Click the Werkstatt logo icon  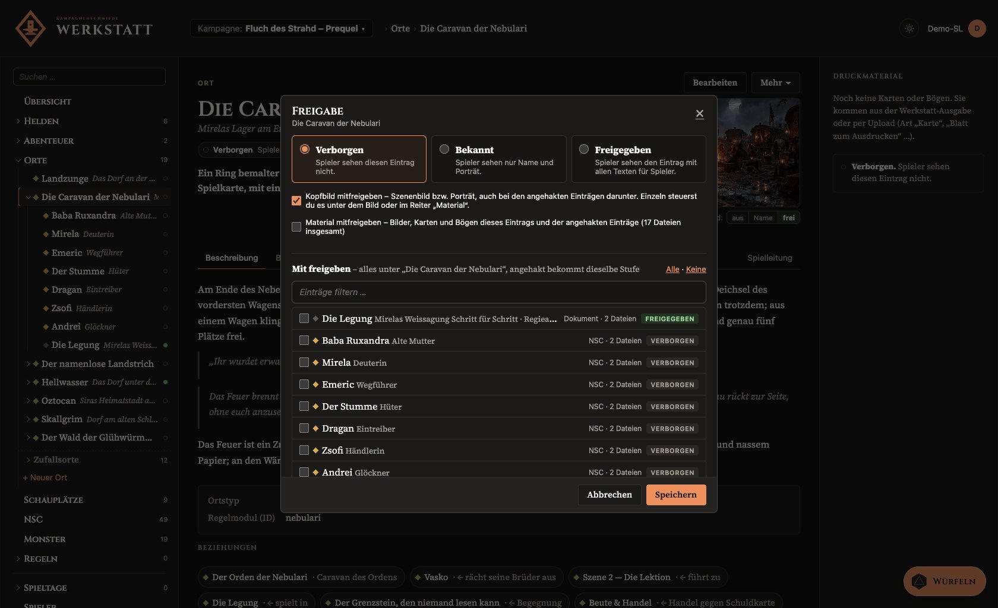point(30,28)
